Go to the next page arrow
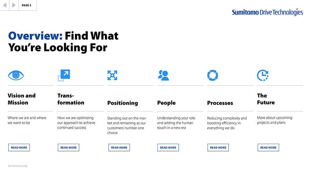Image resolution: width=311 pixels, height=175 pixels. [x=14, y=5]
